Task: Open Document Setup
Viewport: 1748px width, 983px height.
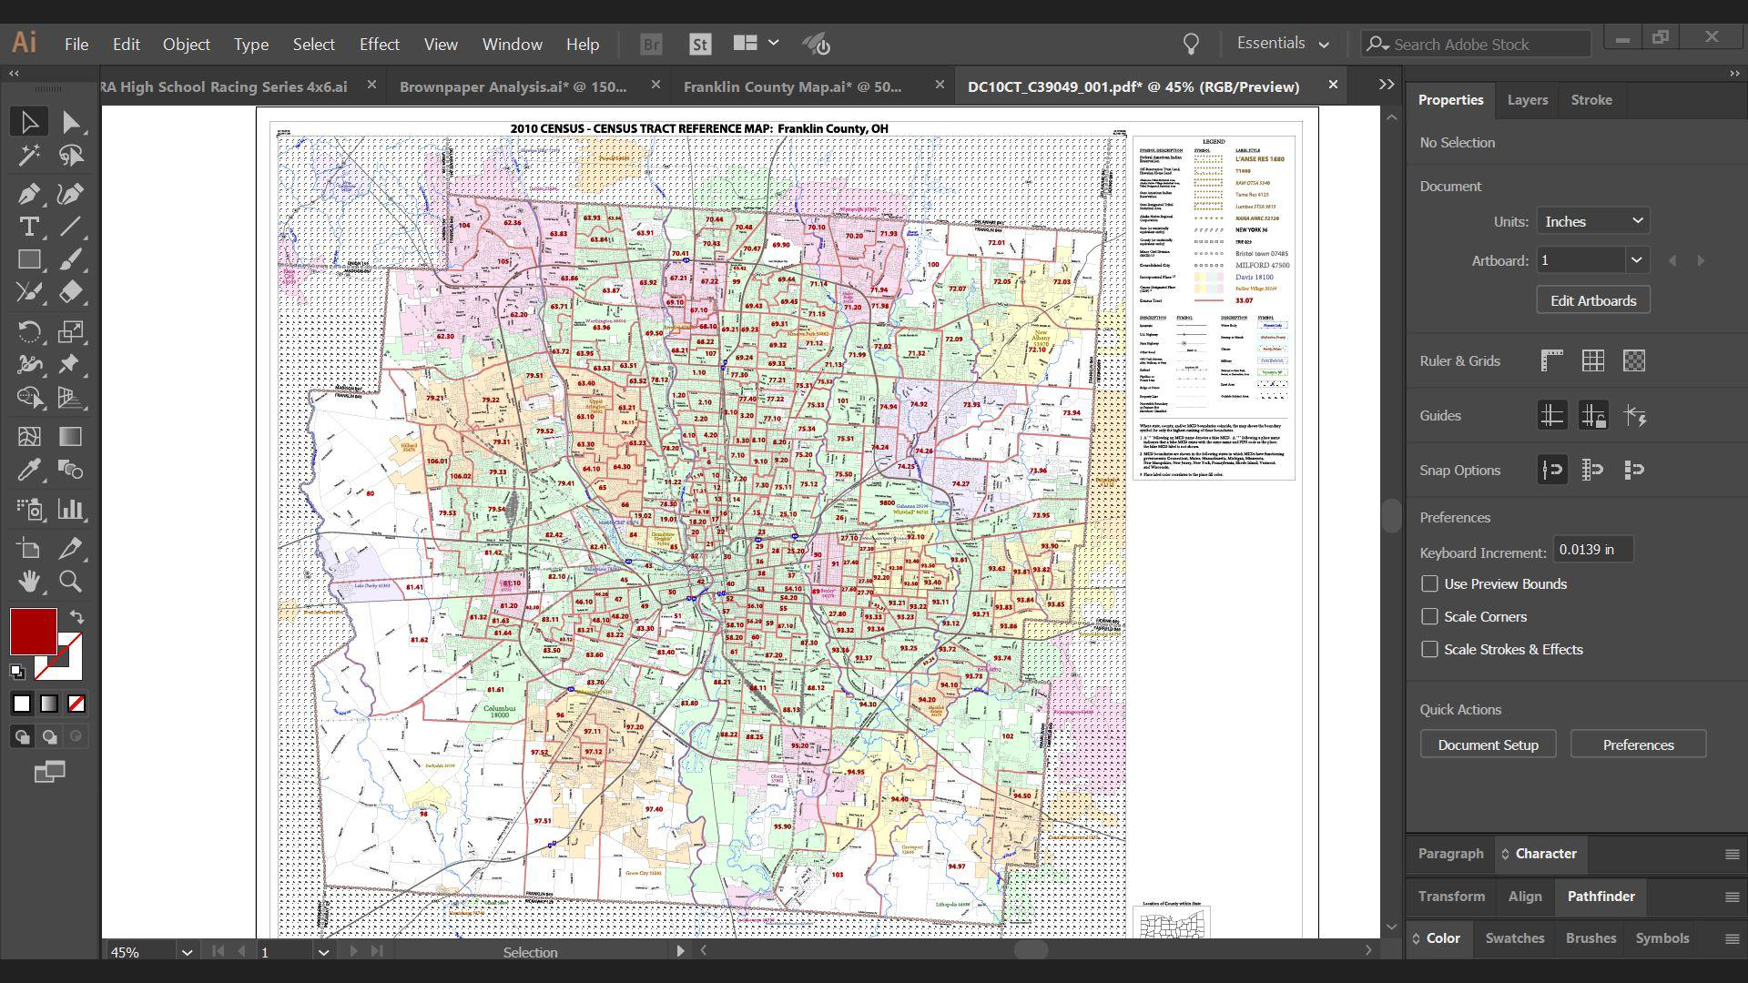Action: (x=1488, y=745)
